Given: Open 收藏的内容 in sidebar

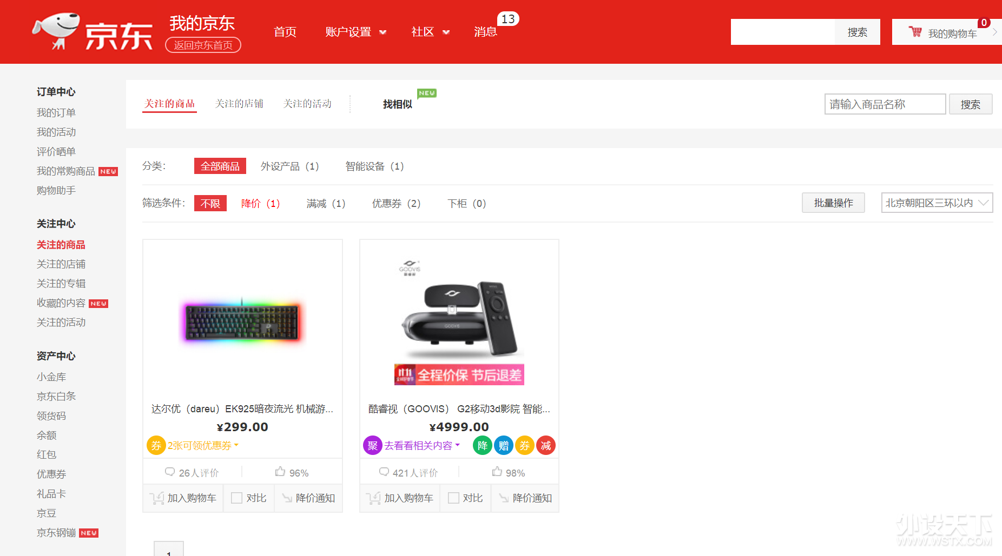Looking at the screenshot, I should point(61,303).
